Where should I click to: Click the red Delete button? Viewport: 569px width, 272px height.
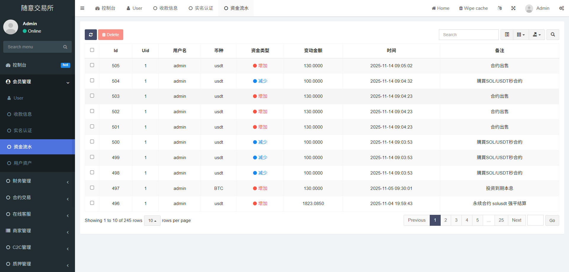(x=111, y=35)
